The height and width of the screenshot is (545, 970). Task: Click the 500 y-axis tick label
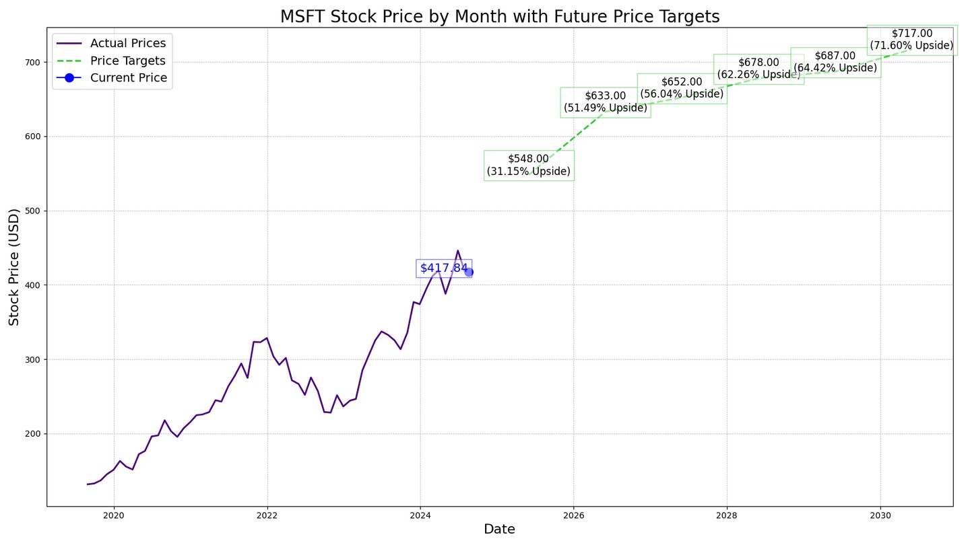[33, 211]
